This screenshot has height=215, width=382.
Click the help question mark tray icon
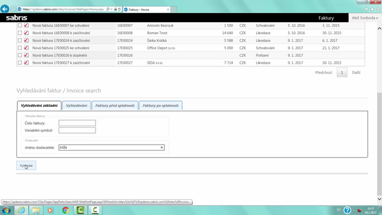[x=347, y=210]
